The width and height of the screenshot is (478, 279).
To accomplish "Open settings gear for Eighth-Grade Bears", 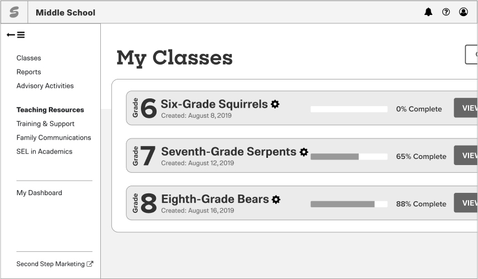I will pos(276,199).
